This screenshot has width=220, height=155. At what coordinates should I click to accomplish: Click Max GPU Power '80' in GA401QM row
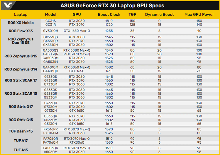pos(199,67)
